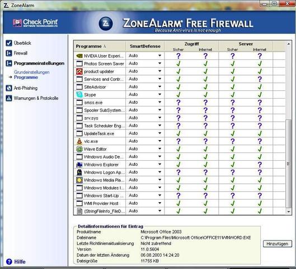Open SmartDefense dropdown for Windows Explorer
Screen dimensions: 296x269
tap(159, 164)
